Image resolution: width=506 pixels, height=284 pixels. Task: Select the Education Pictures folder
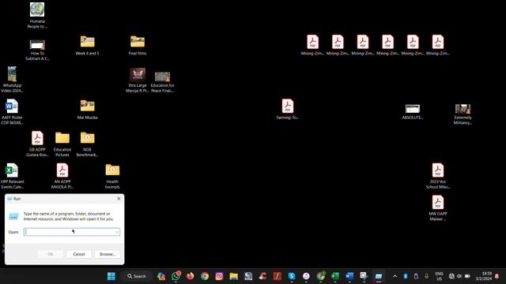pos(62,144)
